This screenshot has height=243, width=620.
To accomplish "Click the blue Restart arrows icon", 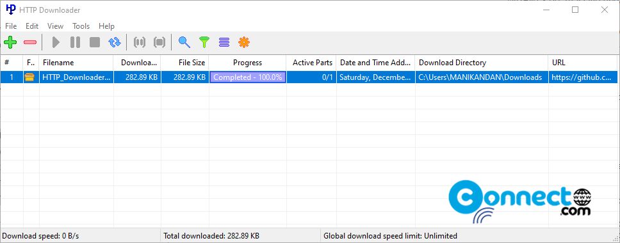I will (115, 42).
